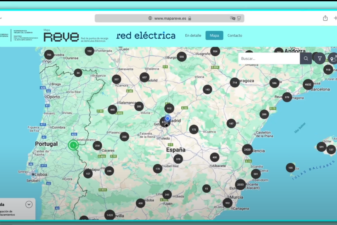Click the Safari share icon
This screenshot has width=337, height=225.
pos(325,18)
